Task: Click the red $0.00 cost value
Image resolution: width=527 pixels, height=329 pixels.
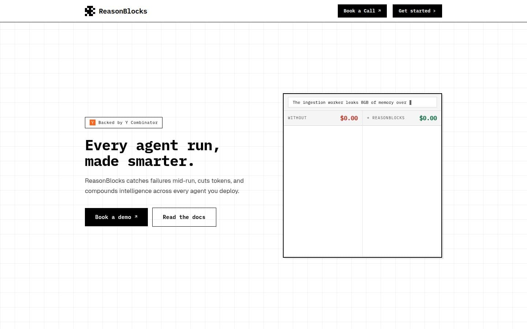Action: 349,118
